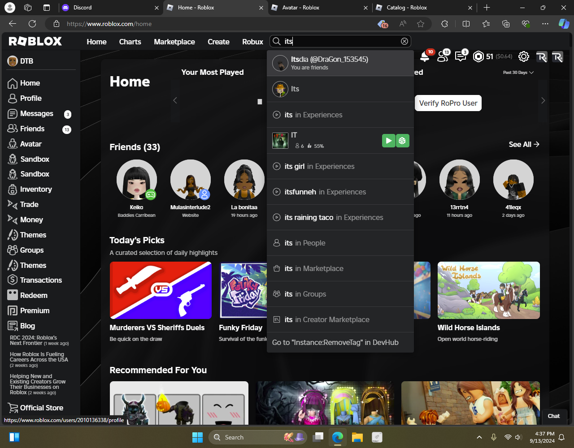
Task: Open Copilot in the Edge toolbar
Action: click(x=564, y=24)
